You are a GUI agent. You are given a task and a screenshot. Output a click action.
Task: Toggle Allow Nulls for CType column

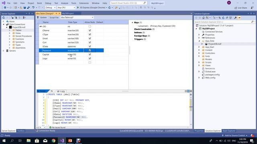90,34
